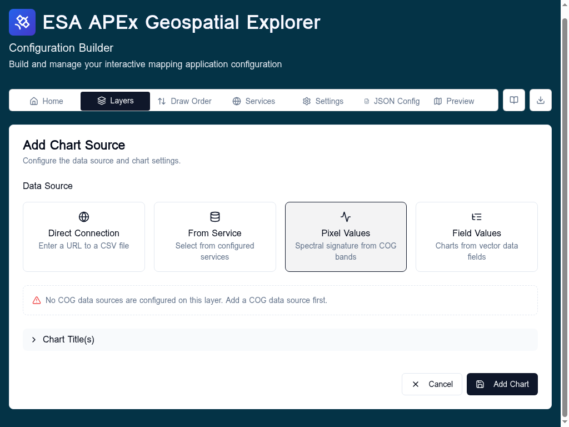This screenshot has height=427, width=569.
Task: Click 'Enter a URL to a CSV file' text
Action: (x=84, y=246)
